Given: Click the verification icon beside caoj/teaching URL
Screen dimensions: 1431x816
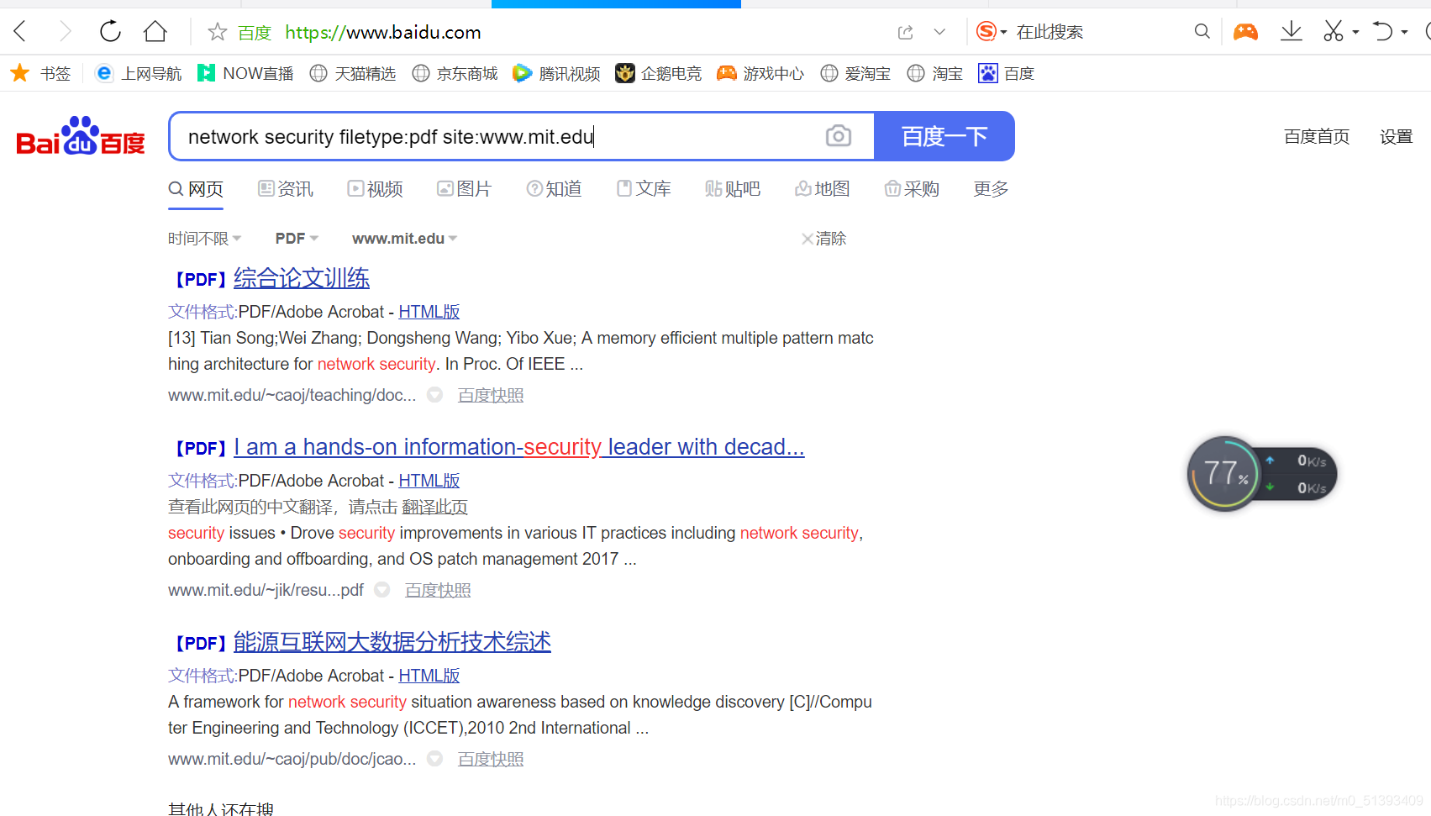Looking at the screenshot, I should tap(434, 394).
